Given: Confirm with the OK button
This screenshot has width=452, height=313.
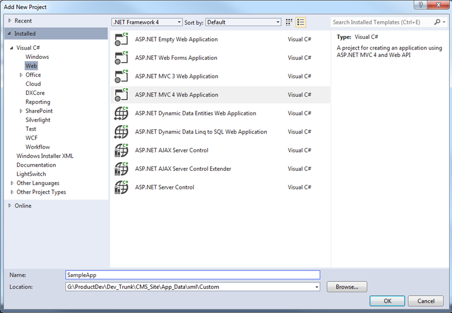Looking at the screenshot, I should [387, 300].
